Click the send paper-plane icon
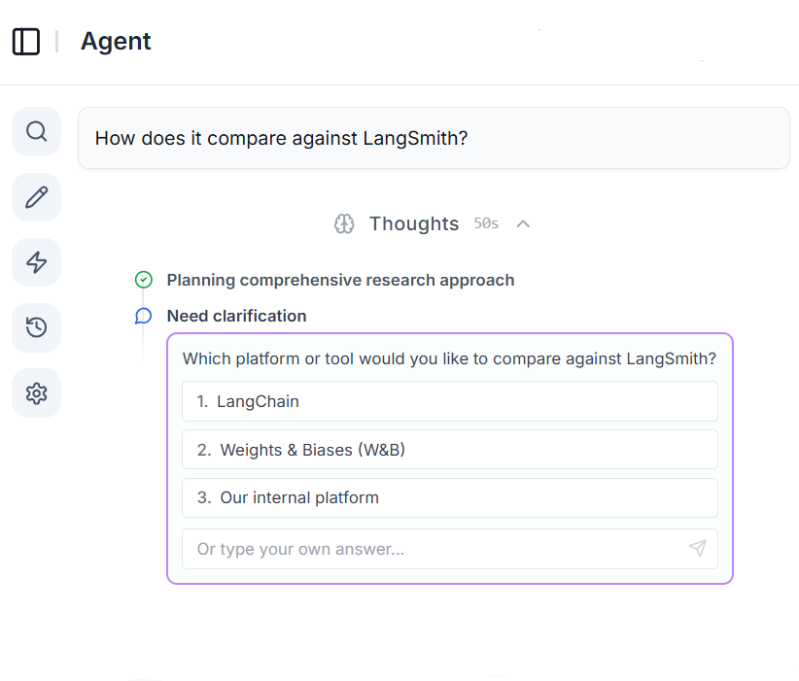 (x=697, y=549)
